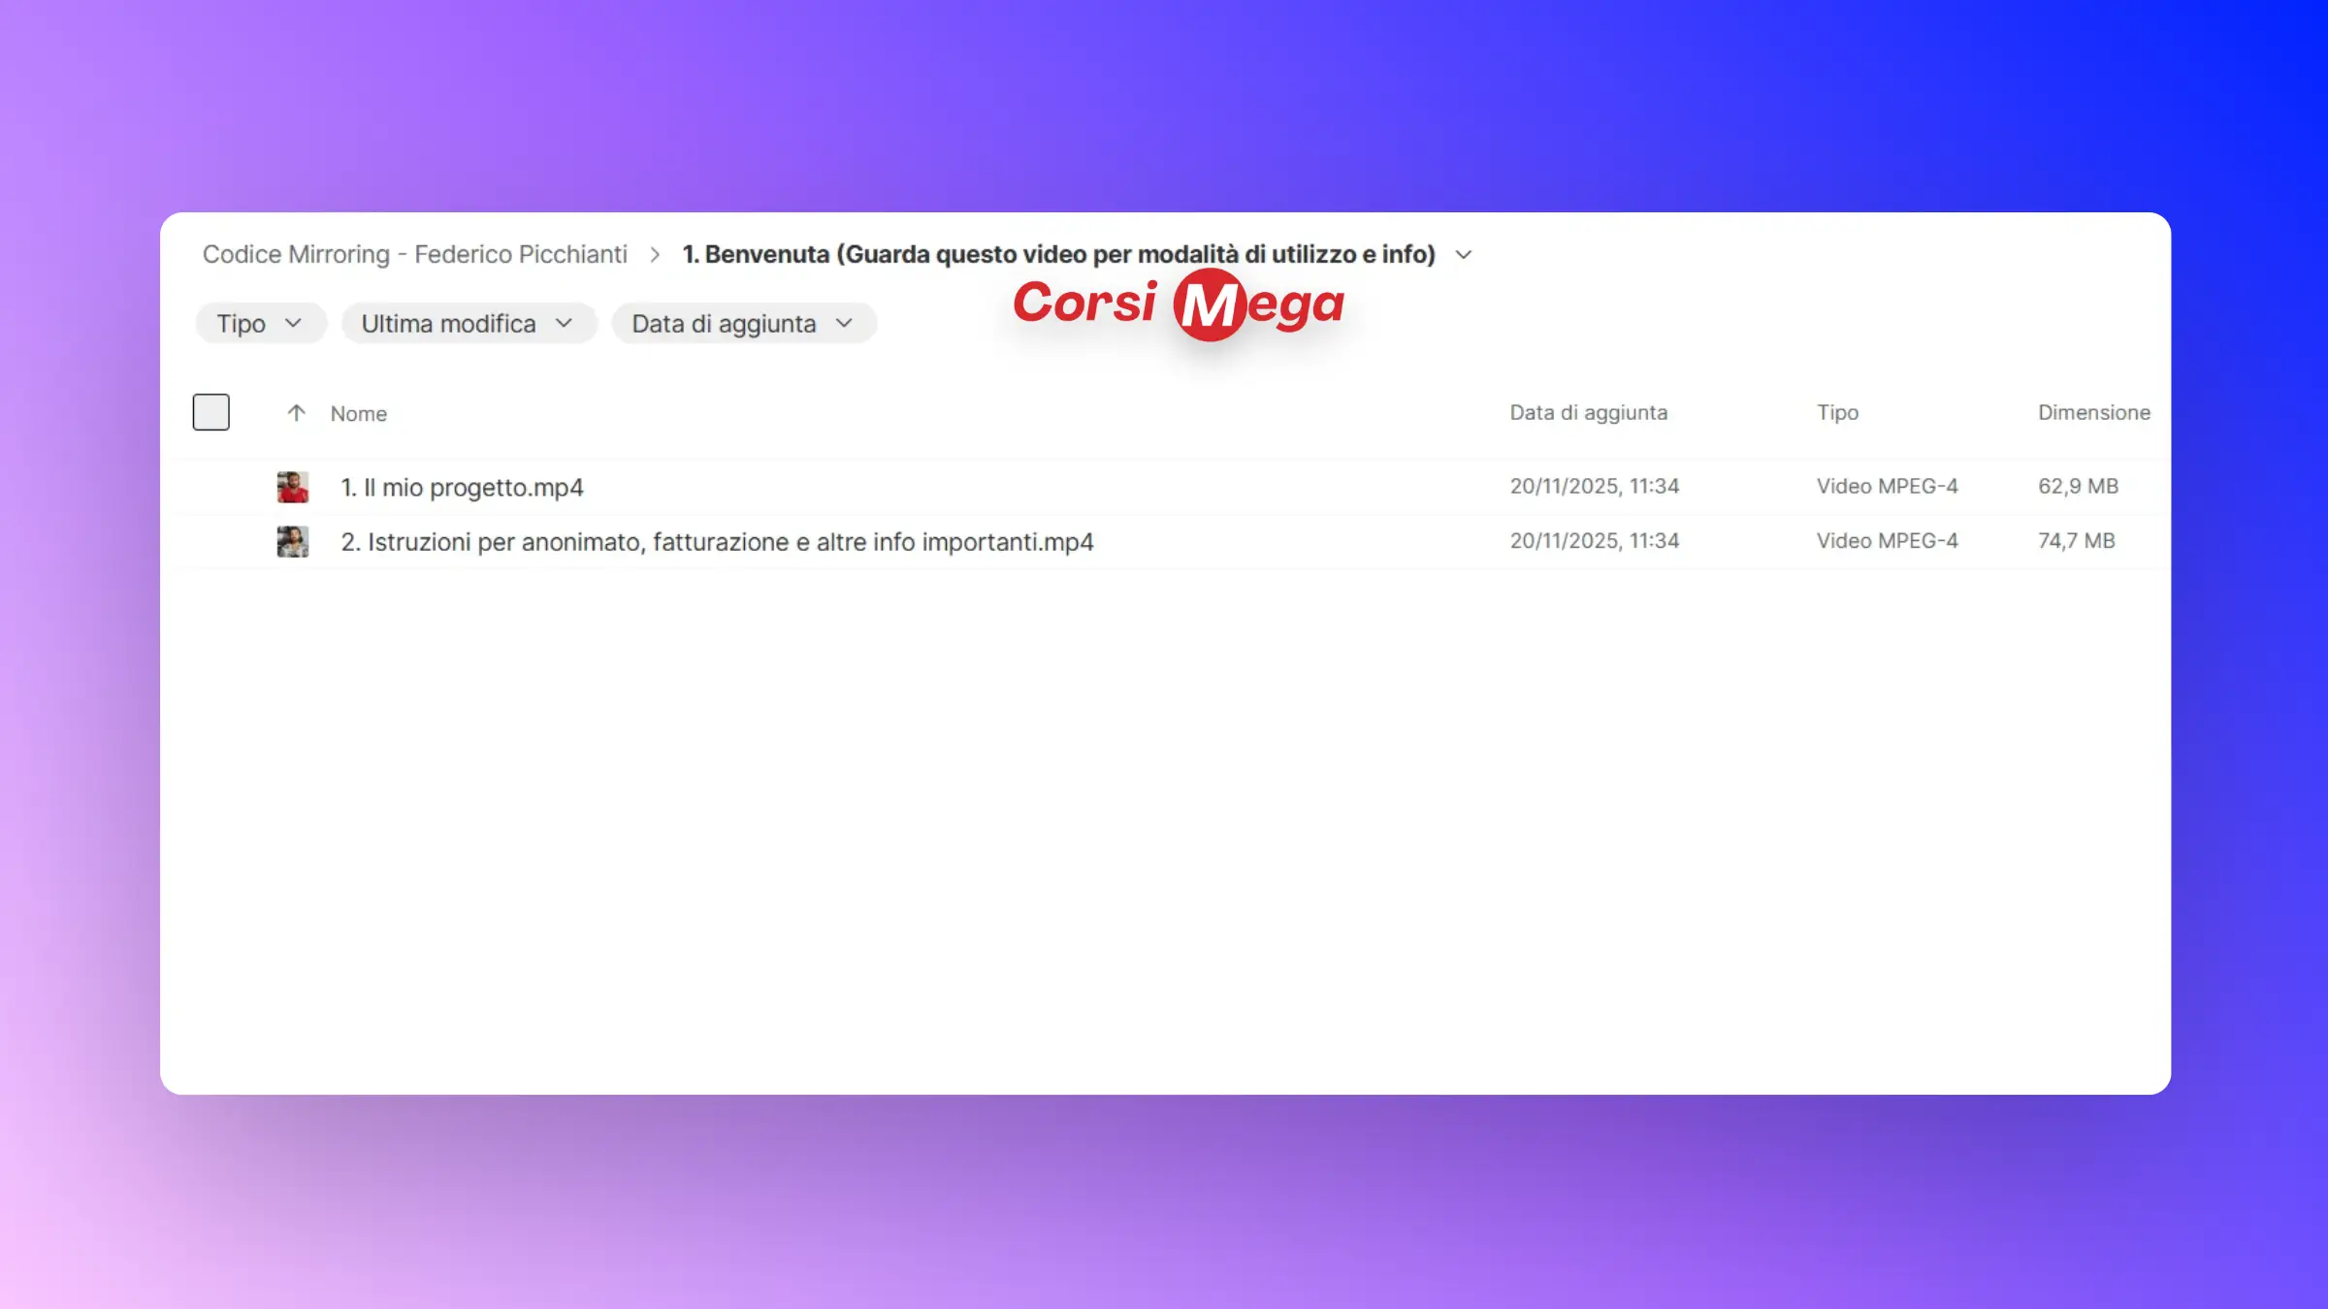Go to Codice Mirroring - Federico Picchianti breadcrumb
Screen dimensions: 2328x1309
414,254
